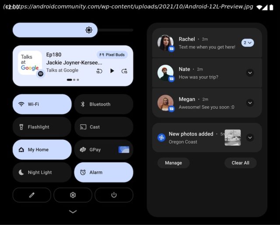Click the power button icon

tap(114, 195)
